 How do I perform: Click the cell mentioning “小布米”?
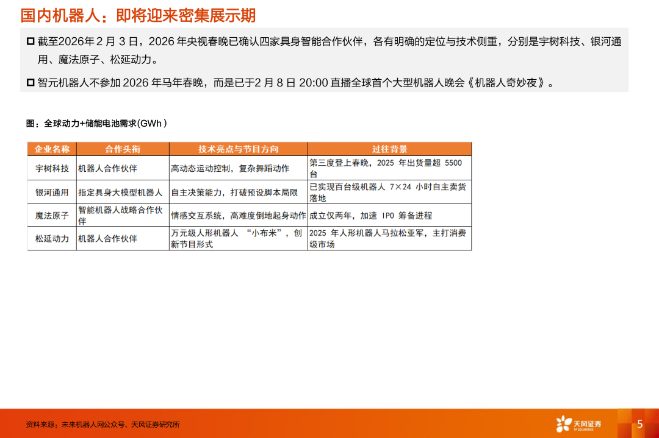(239, 239)
